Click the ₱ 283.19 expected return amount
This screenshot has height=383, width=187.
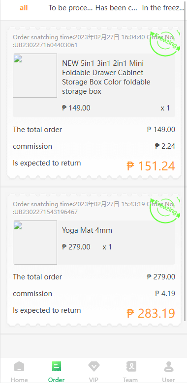click(x=151, y=313)
